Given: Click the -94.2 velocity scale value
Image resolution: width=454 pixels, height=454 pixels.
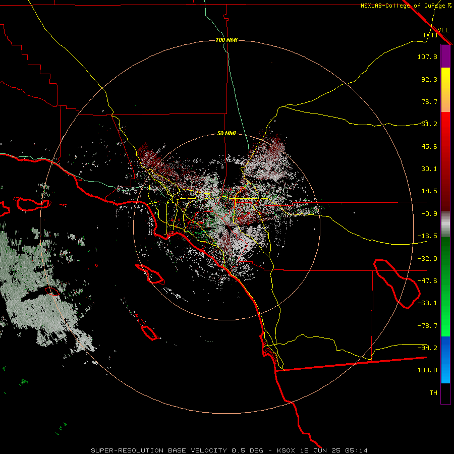Looking at the screenshot, I should tap(427, 348).
